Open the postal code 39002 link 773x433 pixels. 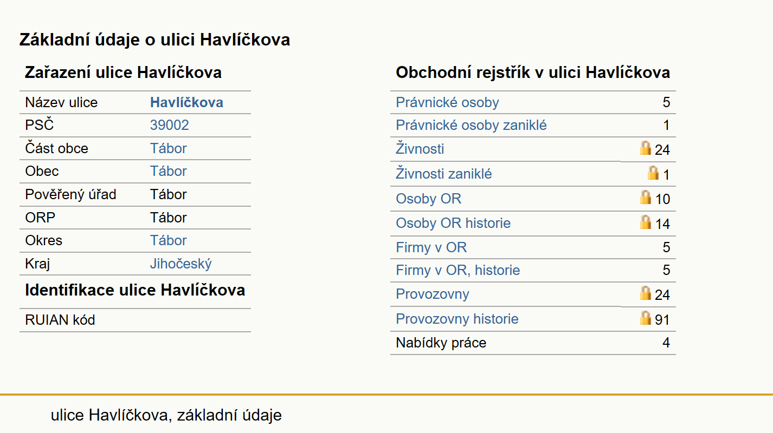coord(170,125)
